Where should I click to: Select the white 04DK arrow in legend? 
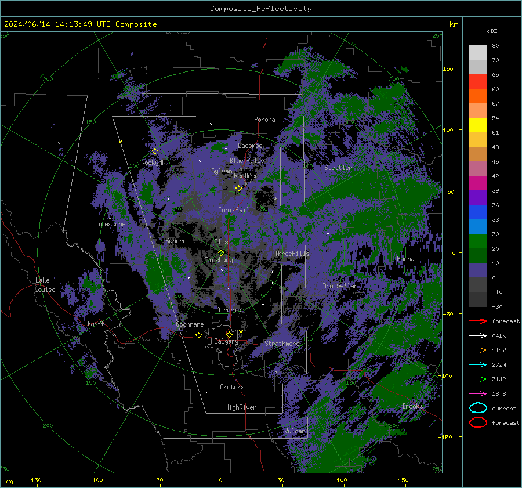[478, 335]
